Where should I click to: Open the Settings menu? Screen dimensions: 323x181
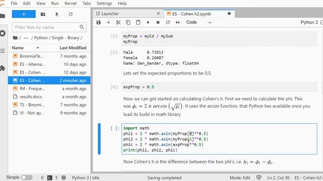pyautogui.click(x=104, y=4)
